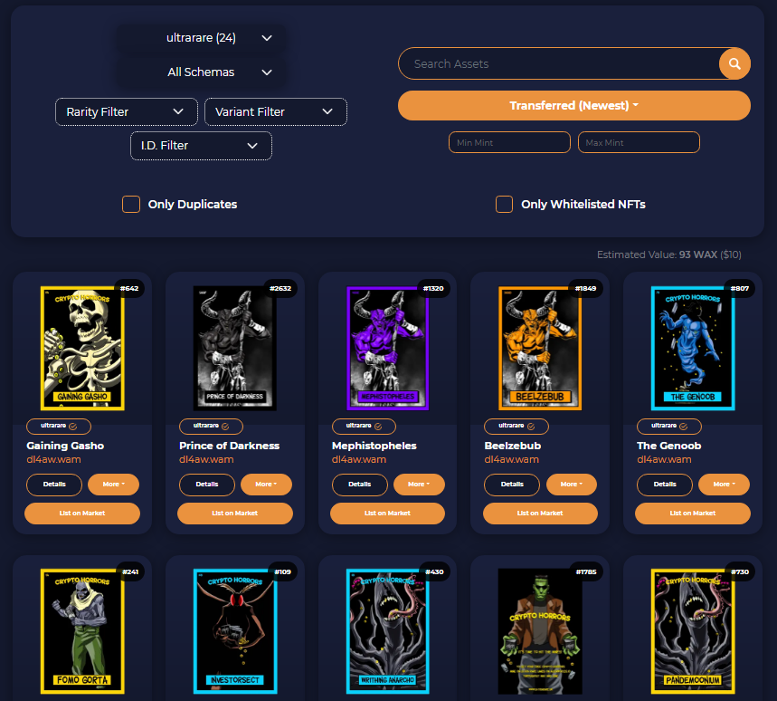Screen dimensions: 777x701
Task: View Details of Gaining Gasho
Action: coord(54,485)
